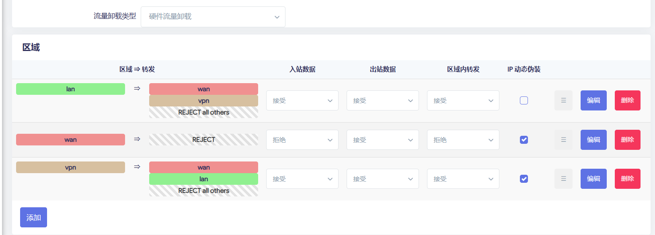Click 编辑 button for lan zone
This screenshot has width=655, height=235.
593,100
